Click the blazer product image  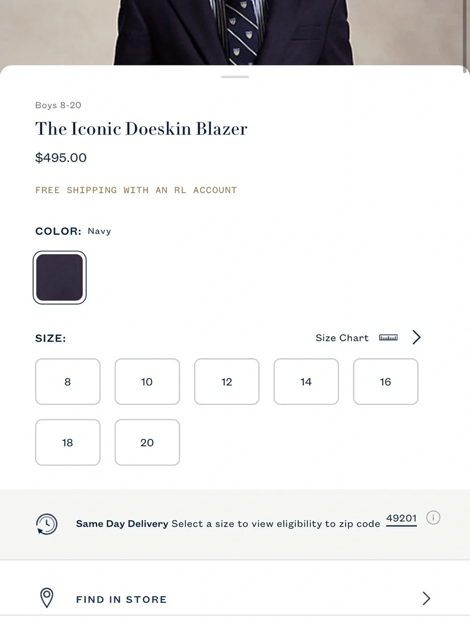[x=235, y=32]
